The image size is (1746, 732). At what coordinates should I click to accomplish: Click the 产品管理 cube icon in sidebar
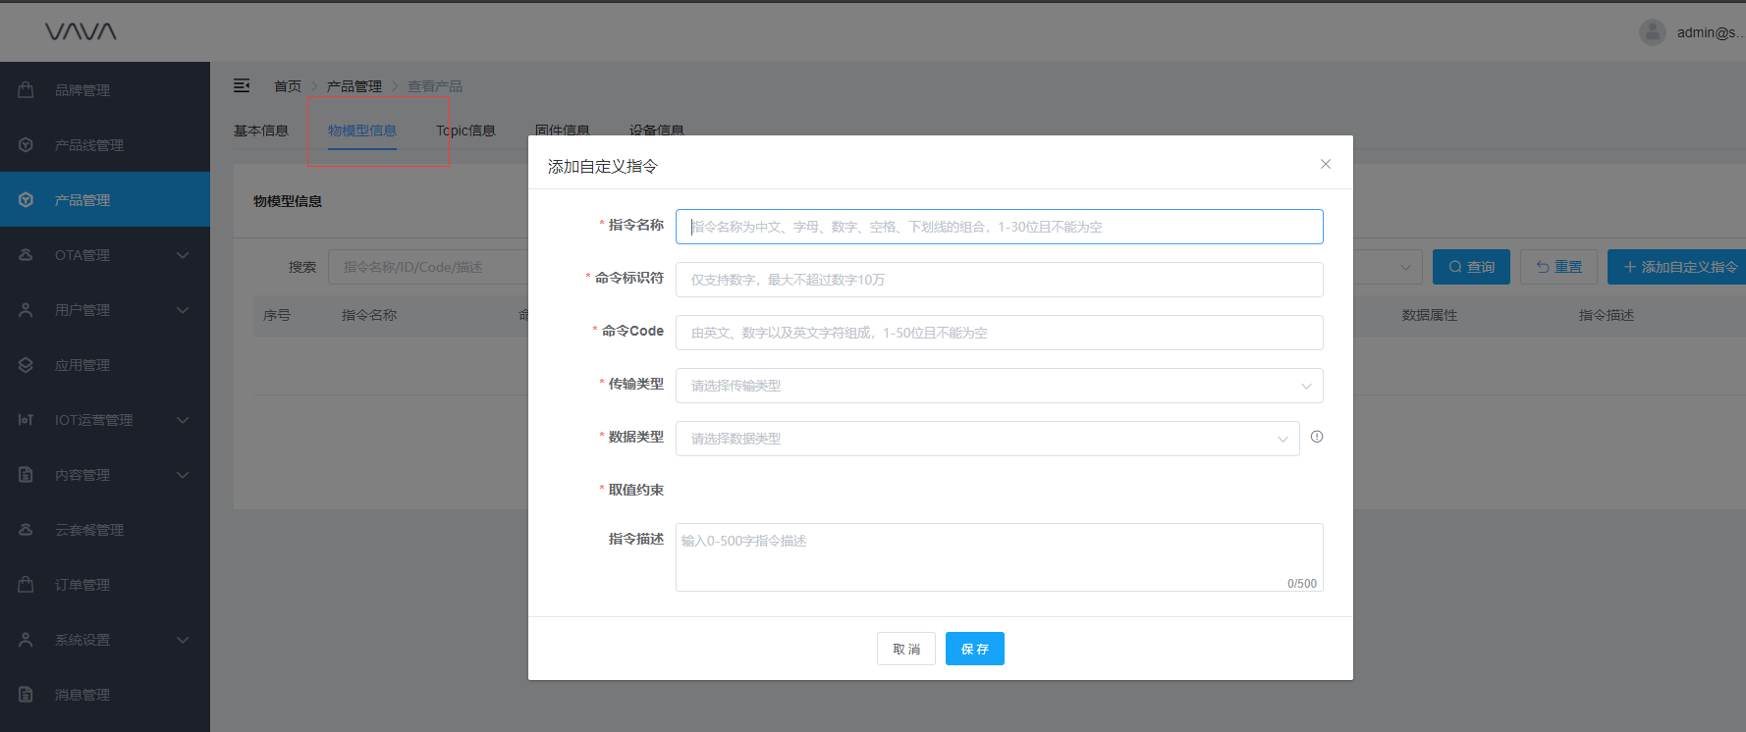pyautogui.click(x=27, y=199)
